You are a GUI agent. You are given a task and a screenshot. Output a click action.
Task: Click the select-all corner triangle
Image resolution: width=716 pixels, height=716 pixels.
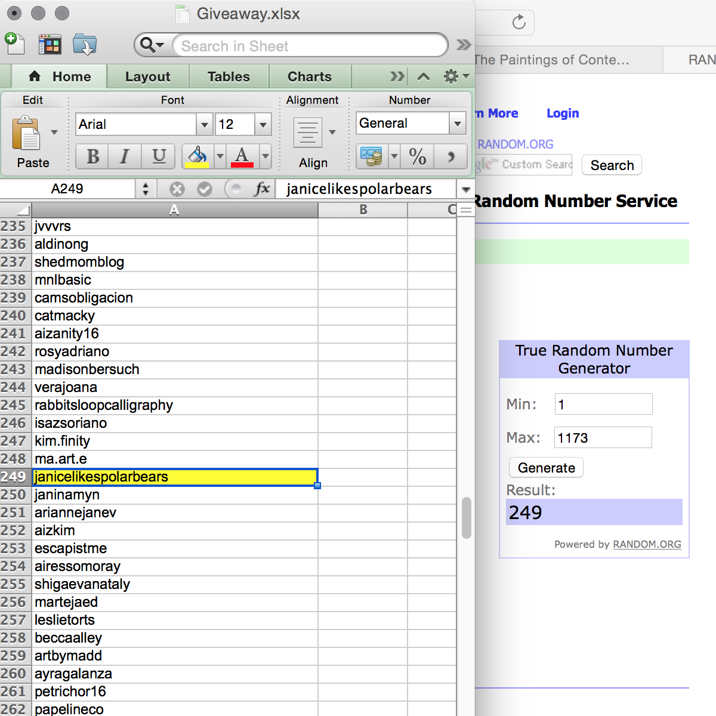[x=16, y=210]
